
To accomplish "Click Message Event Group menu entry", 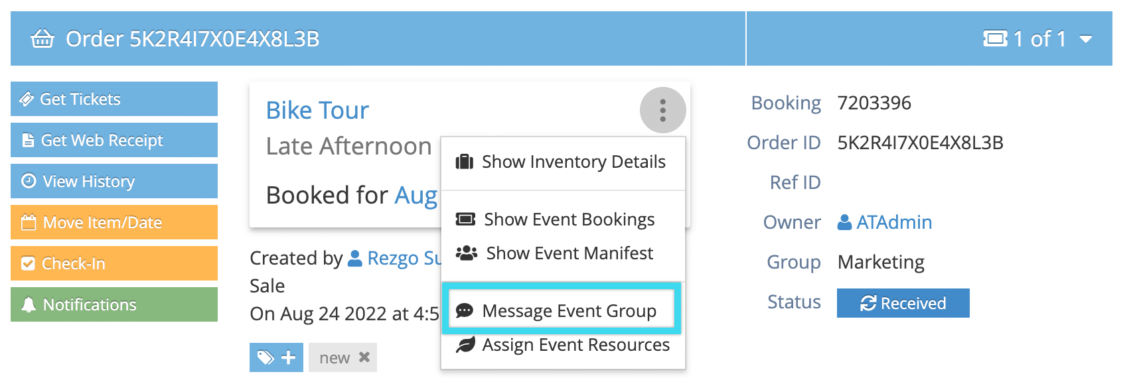I will (562, 311).
